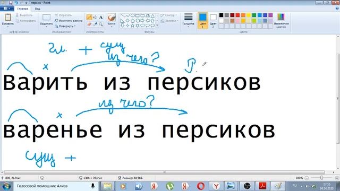
Task: Select the Color picker eyedropper tool
Action: pos(95,24)
